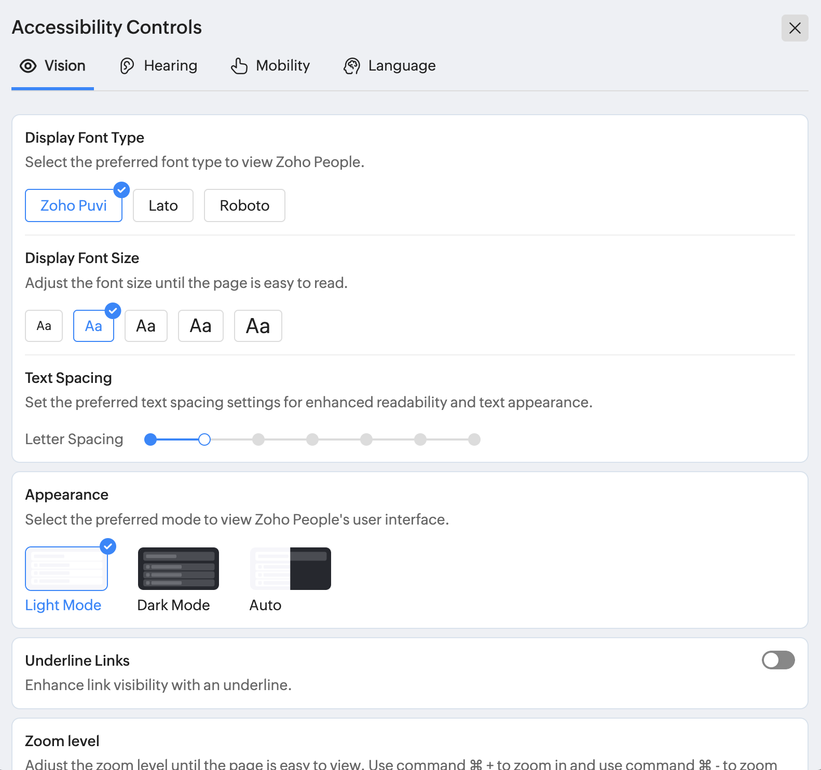Viewport: 821px width, 770px height.
Task: Select the smallest Aa font size
Action: [44, 326]
